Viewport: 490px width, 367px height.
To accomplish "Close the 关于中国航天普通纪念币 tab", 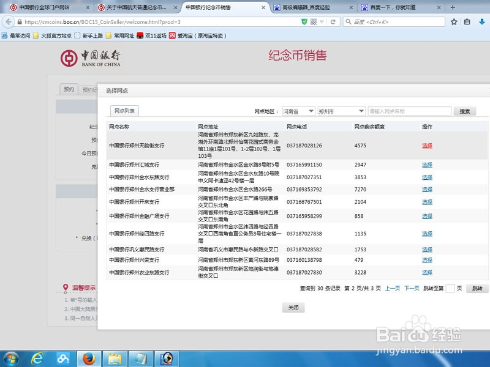I will pos(175,7).
